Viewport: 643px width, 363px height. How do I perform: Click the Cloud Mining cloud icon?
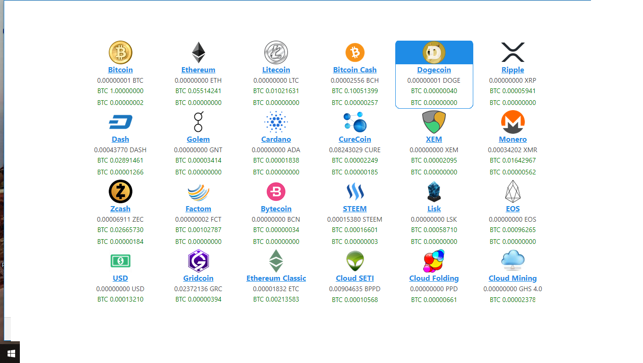[x=513, y=260]
